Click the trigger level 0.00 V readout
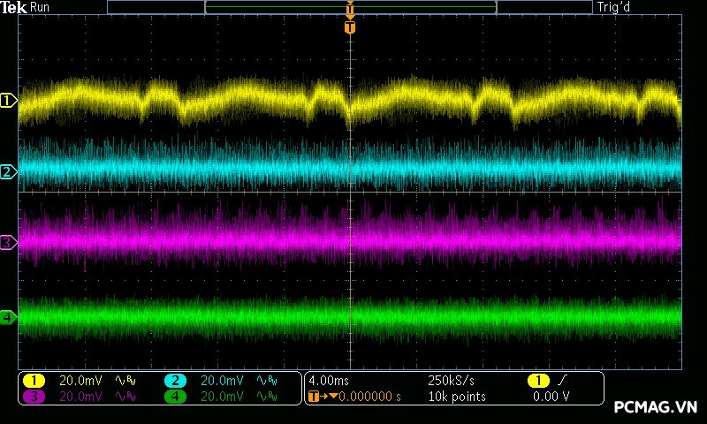The image size is (707, 424). coord(550,397)
